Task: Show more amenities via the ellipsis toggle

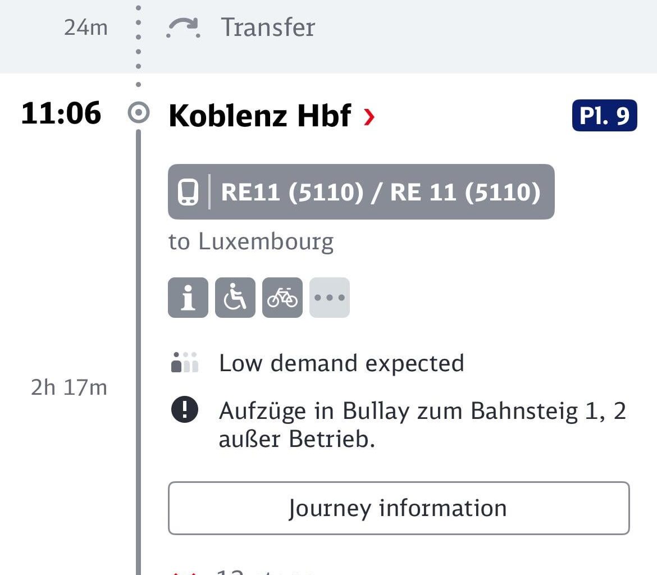Action: click(328, 297)
